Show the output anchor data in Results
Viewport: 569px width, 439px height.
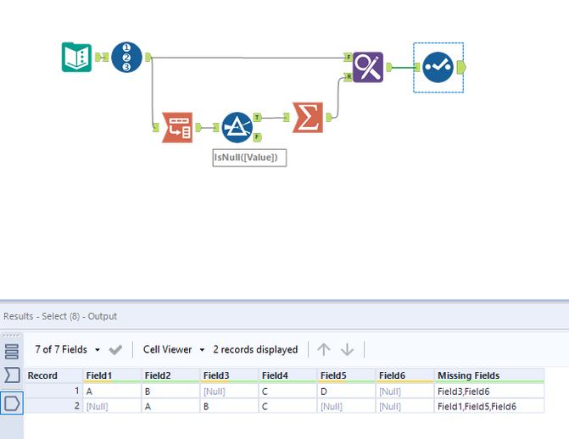[x=12, y=403]
